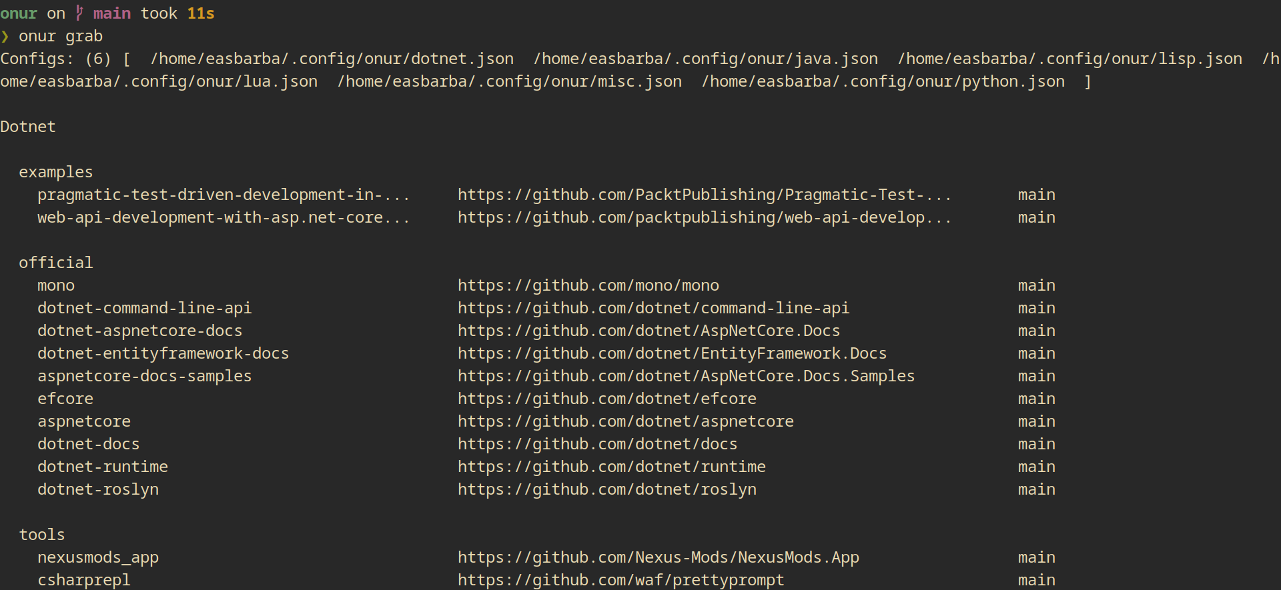Viewport: 1281px width, 590px height.
Task: Open the dotnet/EntityFramework.Docs URL
Action: pos(673,353)
